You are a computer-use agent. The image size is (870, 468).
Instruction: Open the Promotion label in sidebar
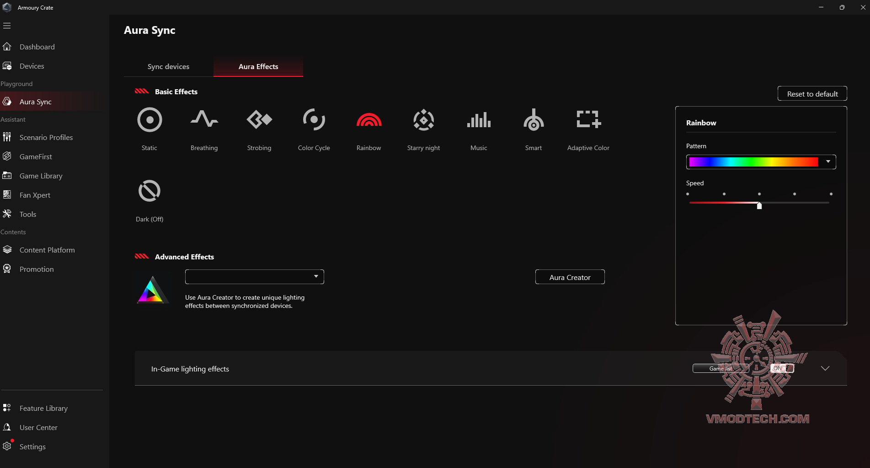37,269
